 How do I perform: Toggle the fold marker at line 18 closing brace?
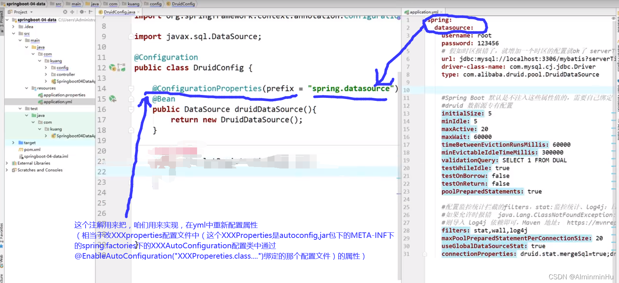pyautogui.click(x=131, y=130)
